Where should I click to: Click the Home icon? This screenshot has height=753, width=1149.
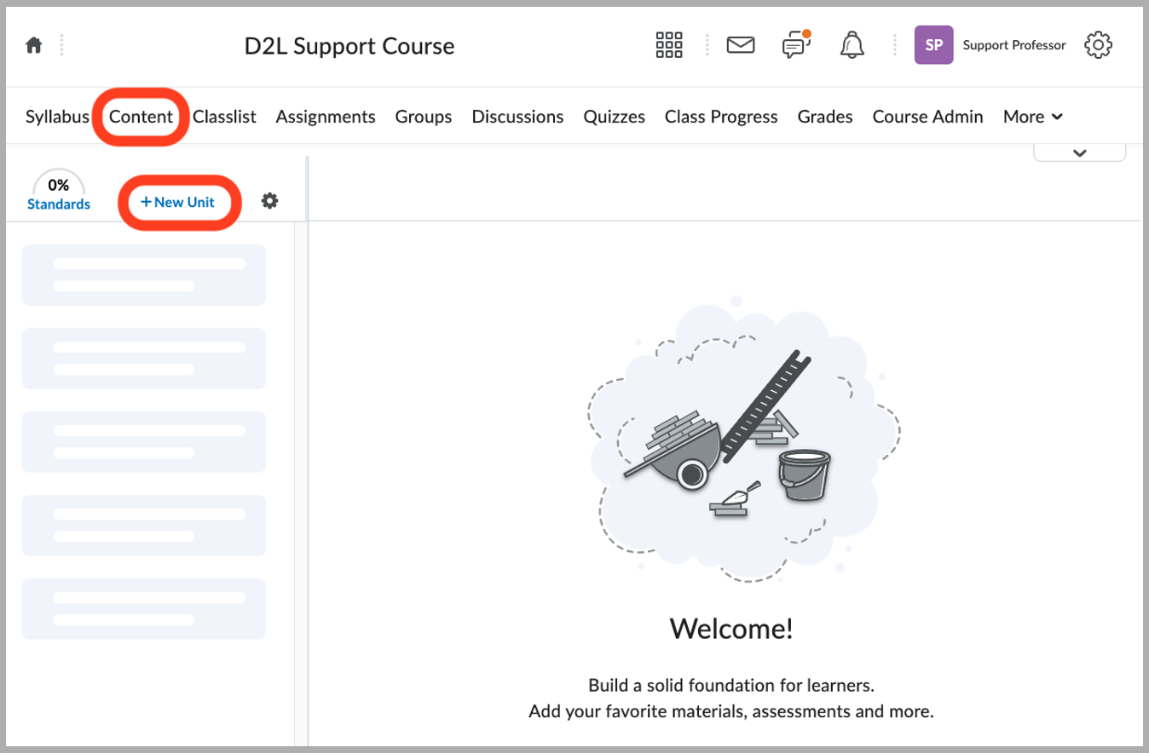pos(34,44)
